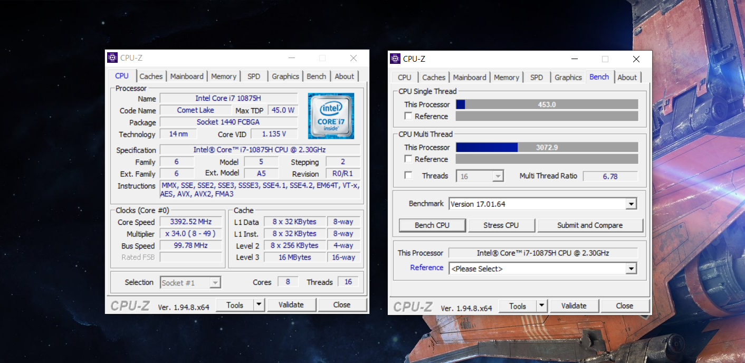
Task: Select the active CPU tab in the processor window
Action: point(122,76)
